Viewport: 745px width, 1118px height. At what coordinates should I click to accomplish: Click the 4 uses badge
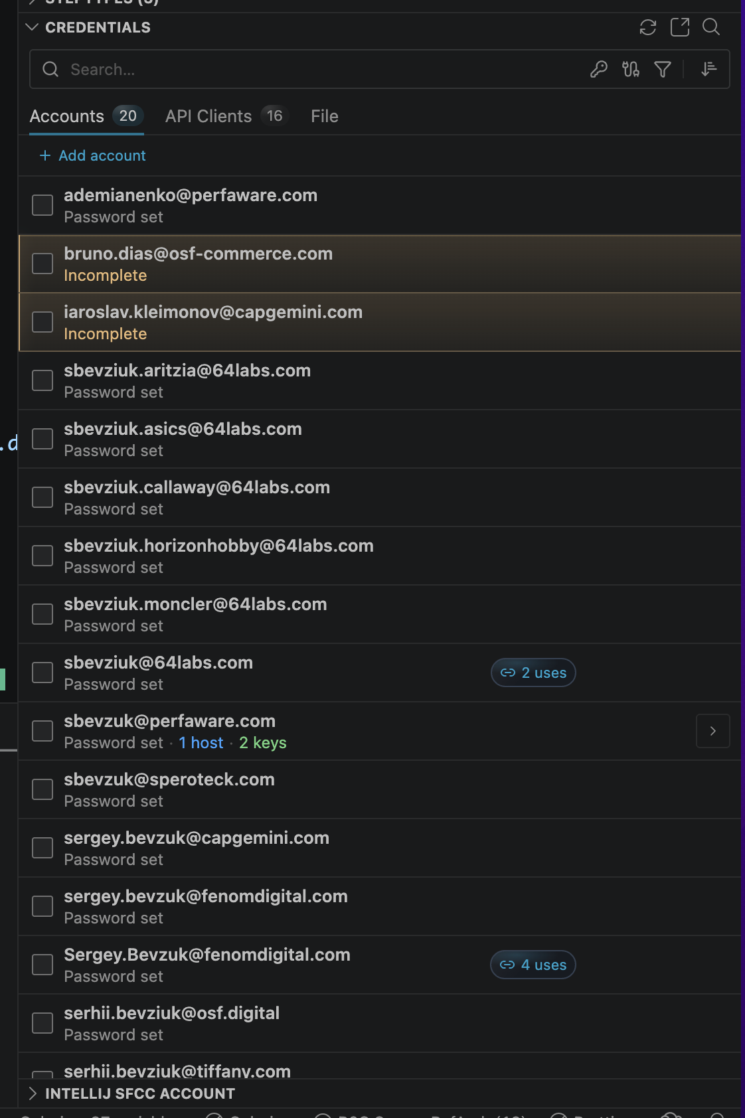pos(533,965)
